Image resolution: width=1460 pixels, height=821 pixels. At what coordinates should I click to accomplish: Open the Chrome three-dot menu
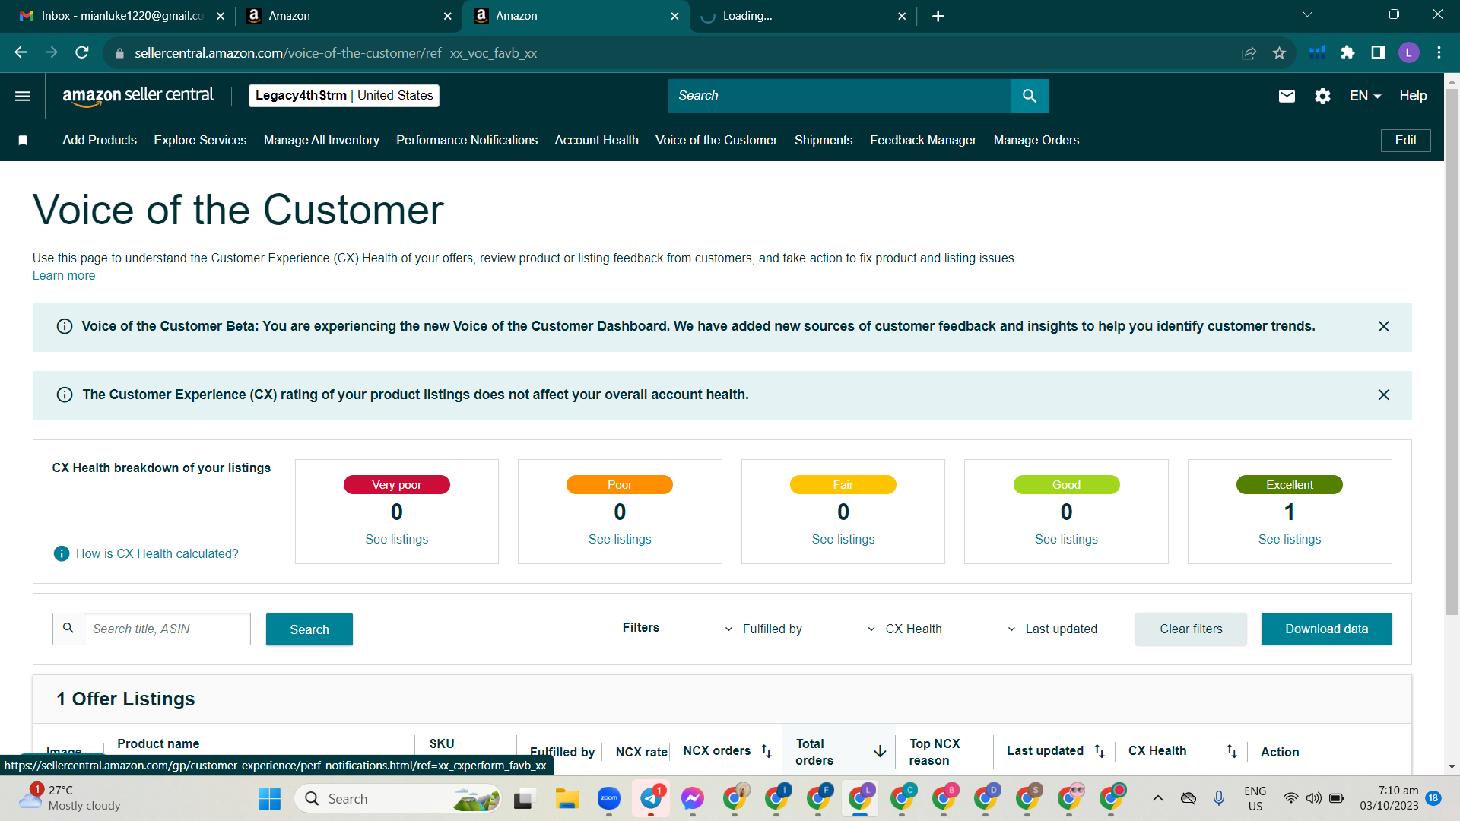[1439, 52]
